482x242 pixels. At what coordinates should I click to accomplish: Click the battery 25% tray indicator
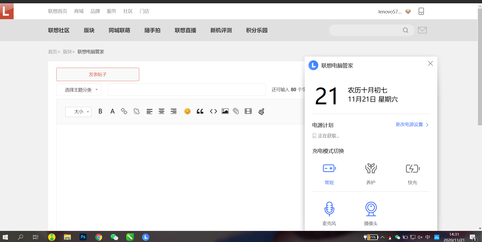click(371, 237)
